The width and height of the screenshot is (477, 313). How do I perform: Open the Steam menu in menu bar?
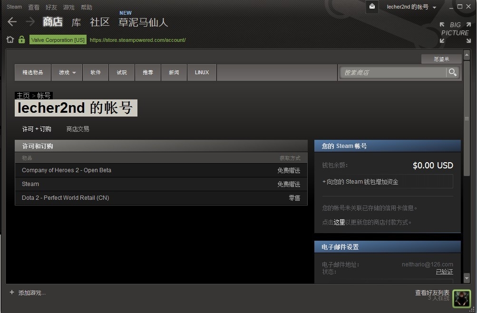tap(14, 7)
